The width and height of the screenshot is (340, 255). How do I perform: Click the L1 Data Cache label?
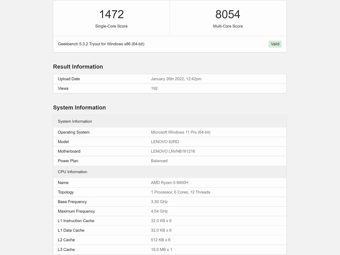tap(71, 230)
